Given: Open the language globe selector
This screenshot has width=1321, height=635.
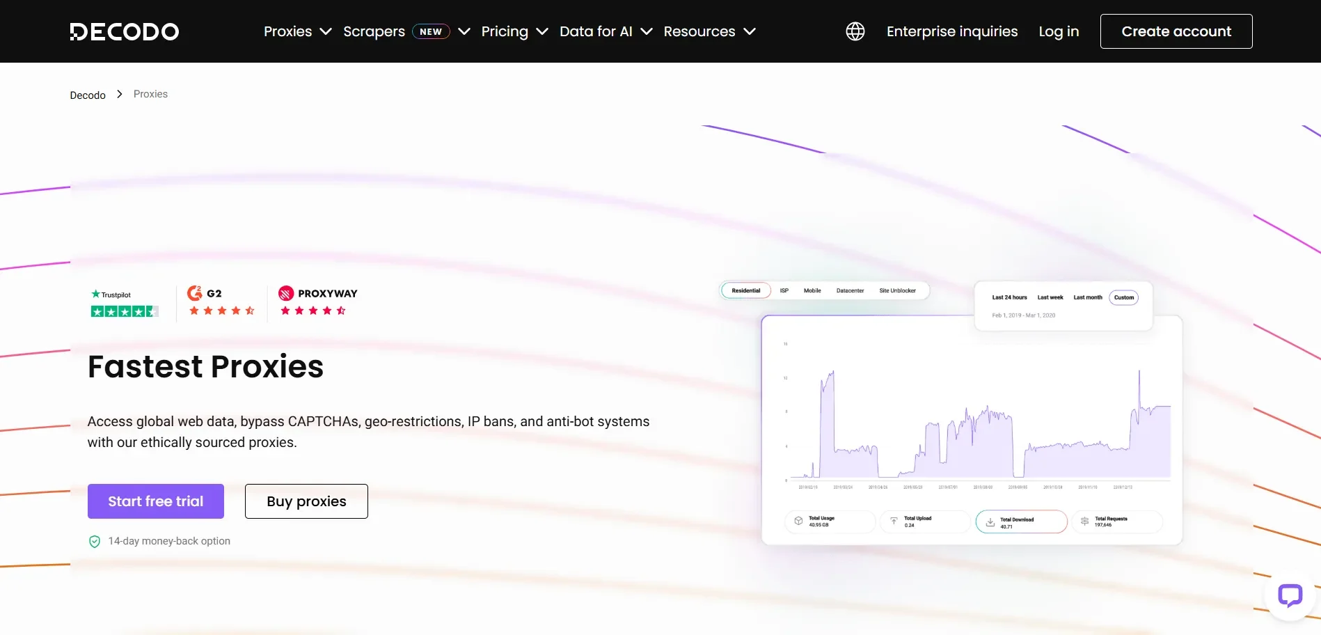Looking at the screenshot, I should [855, 31].
